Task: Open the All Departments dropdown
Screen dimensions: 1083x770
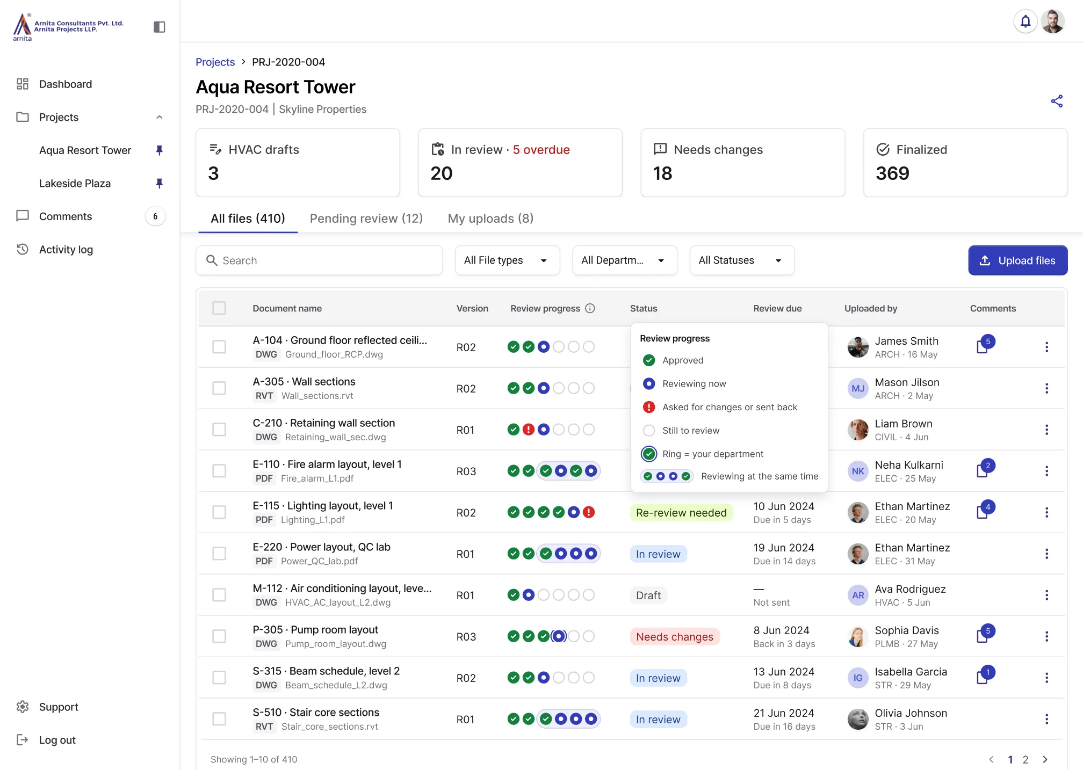Action: tap(624, 260)
